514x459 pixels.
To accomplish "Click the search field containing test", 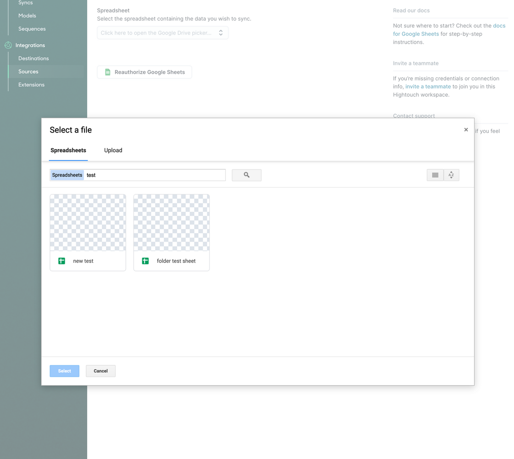I will click(154, 175).
